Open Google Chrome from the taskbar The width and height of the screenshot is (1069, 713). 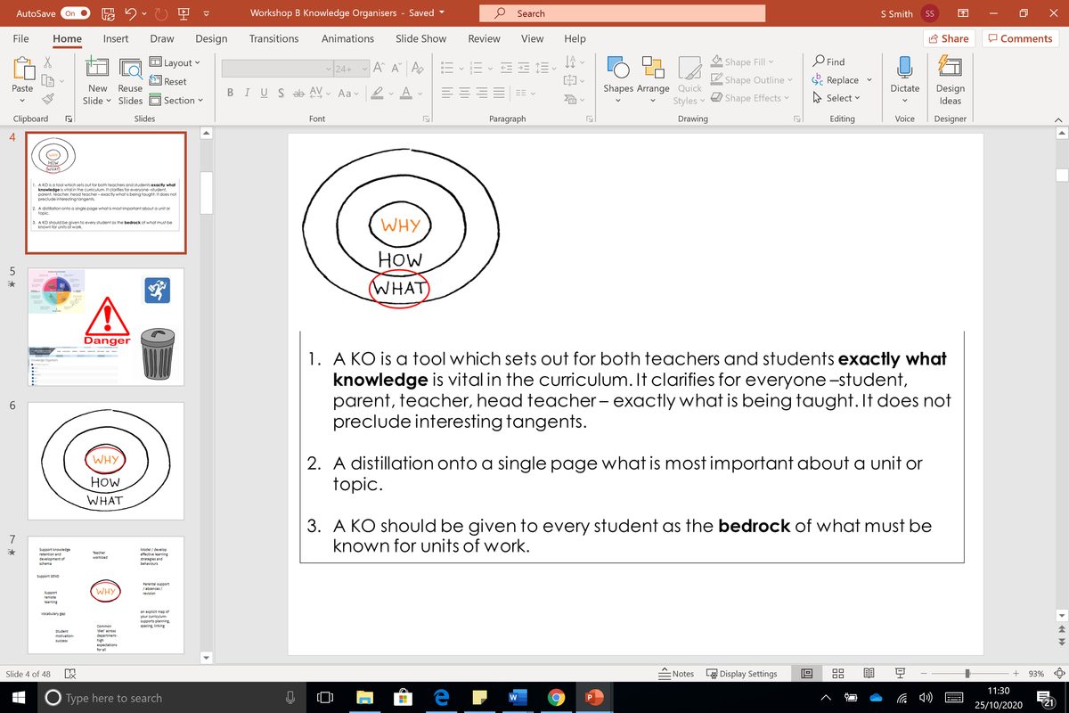tap(556, 698)
